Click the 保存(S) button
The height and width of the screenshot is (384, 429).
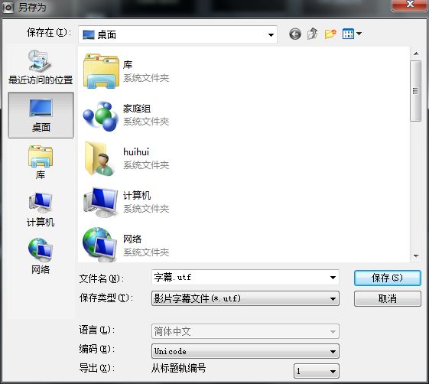tap(388, 278)
